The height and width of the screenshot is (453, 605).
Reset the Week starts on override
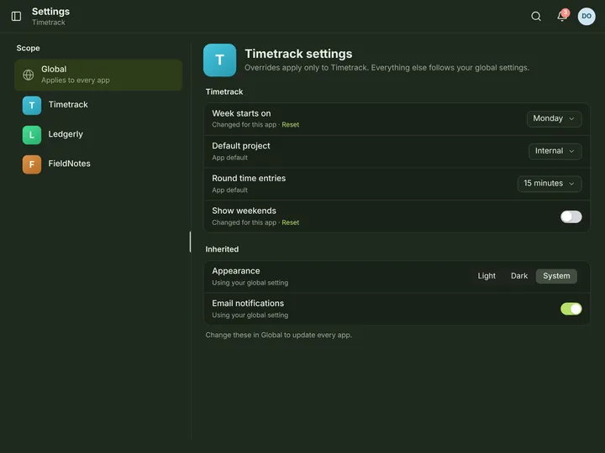[x=290, y=125]
